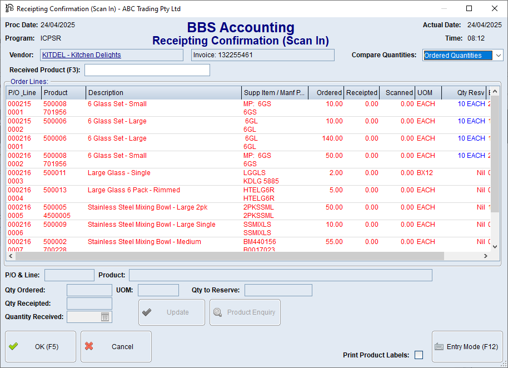Click the Qty Resv column header

click(464, 93)
